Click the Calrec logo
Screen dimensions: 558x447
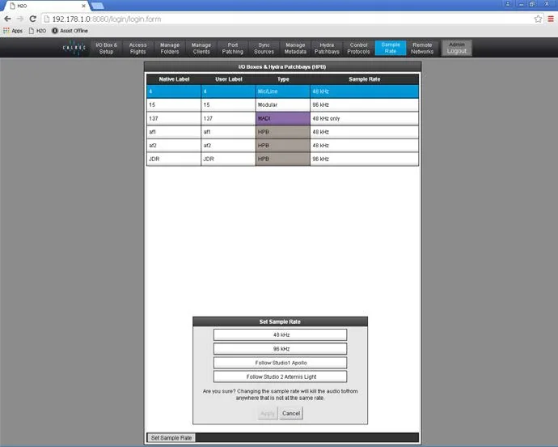[x=74, y=48]
